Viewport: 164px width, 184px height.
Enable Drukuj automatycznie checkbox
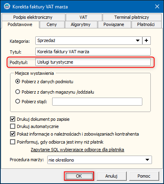(12, 126)
